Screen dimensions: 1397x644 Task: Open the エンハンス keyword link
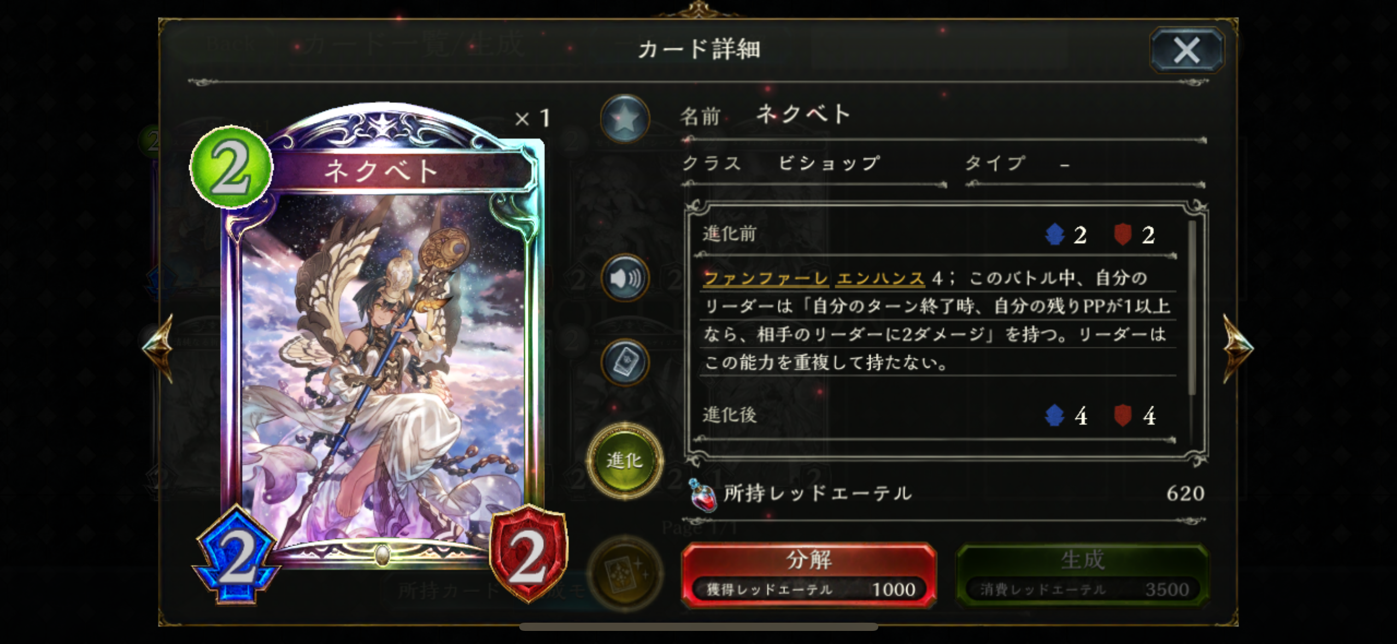click(x=881, y=278)
